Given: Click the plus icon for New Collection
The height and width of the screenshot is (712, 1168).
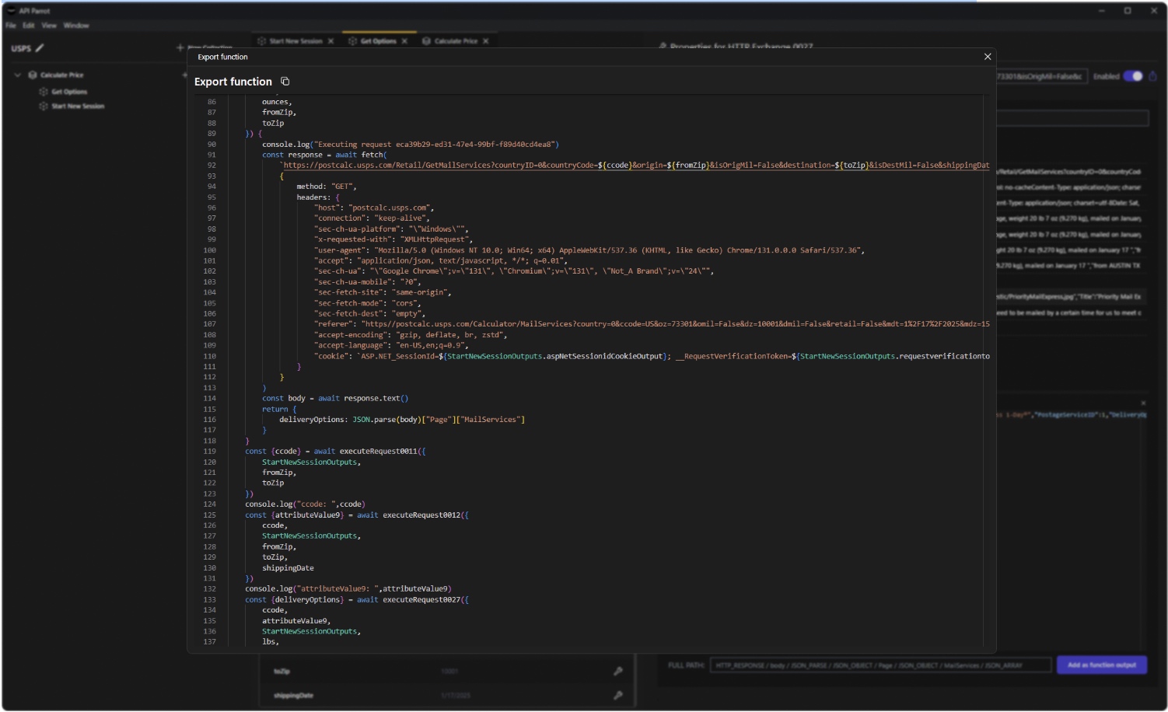Looking at the screenshot, I should tap(180, 48).
